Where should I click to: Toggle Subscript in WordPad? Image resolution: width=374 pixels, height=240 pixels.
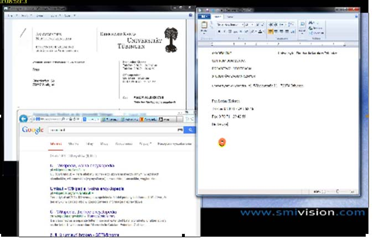tap(241, 32)
